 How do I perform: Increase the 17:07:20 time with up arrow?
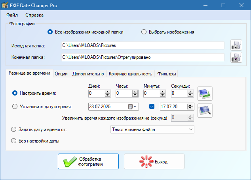[x=190, y=105]
